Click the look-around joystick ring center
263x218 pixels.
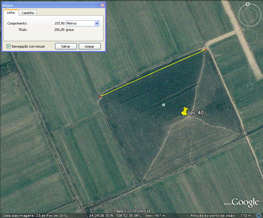(250, 15)
